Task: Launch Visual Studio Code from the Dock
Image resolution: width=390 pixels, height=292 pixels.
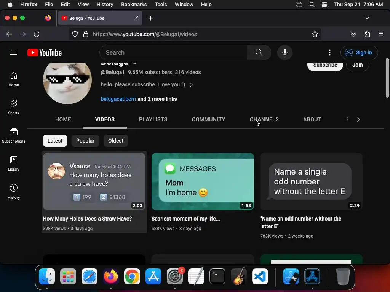Action: pos(260,276)
